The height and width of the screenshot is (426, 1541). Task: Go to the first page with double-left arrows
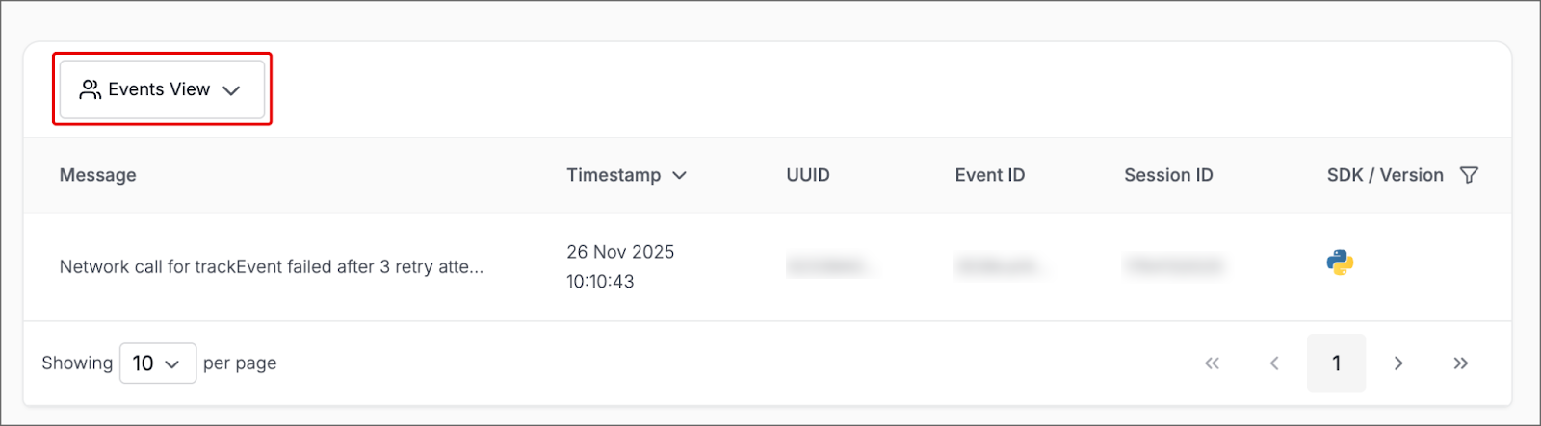[1212, 363]
